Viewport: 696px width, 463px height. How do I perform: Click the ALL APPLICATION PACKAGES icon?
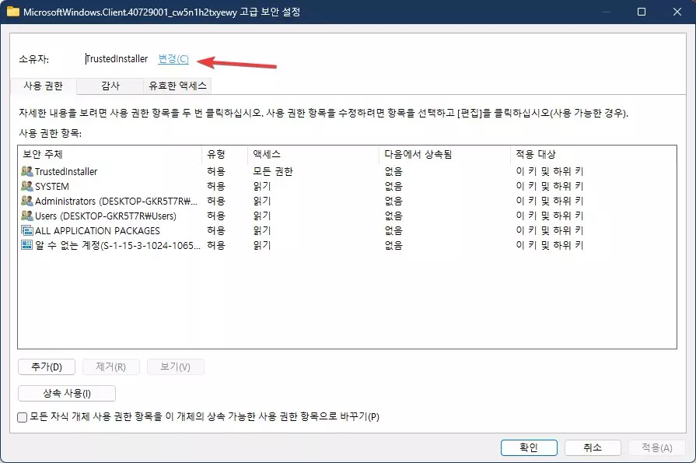coord(27,230)
